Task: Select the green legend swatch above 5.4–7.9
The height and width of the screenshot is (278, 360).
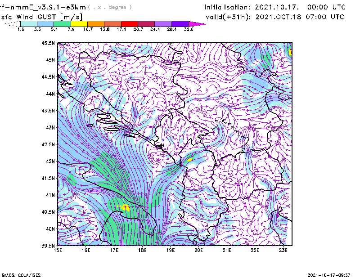Action: (62, 24)
